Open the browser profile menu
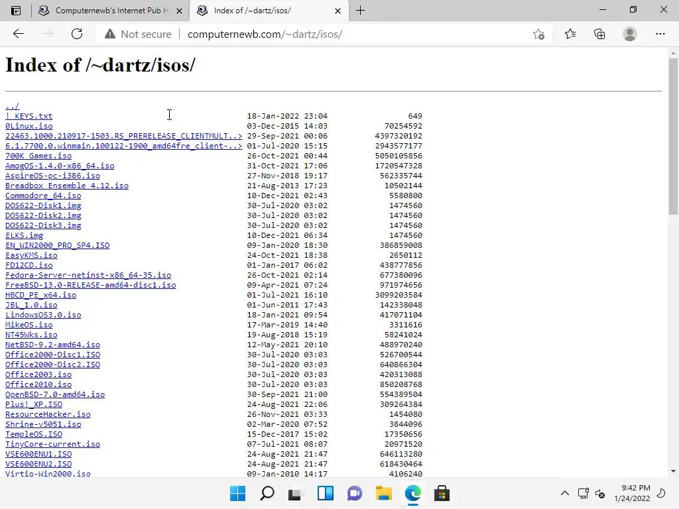The height and width of the screenshot is (509, 679). [x=630, y=34]
